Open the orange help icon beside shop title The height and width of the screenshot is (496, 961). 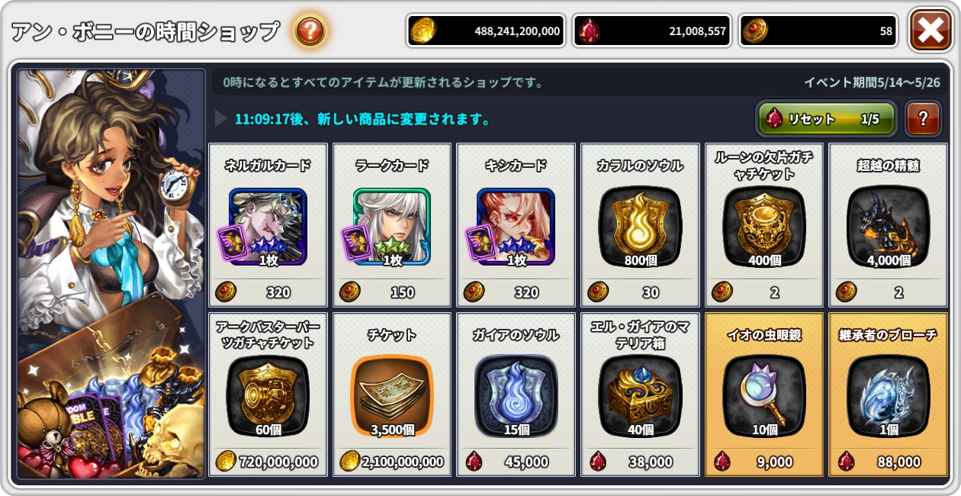pos(310,31)
